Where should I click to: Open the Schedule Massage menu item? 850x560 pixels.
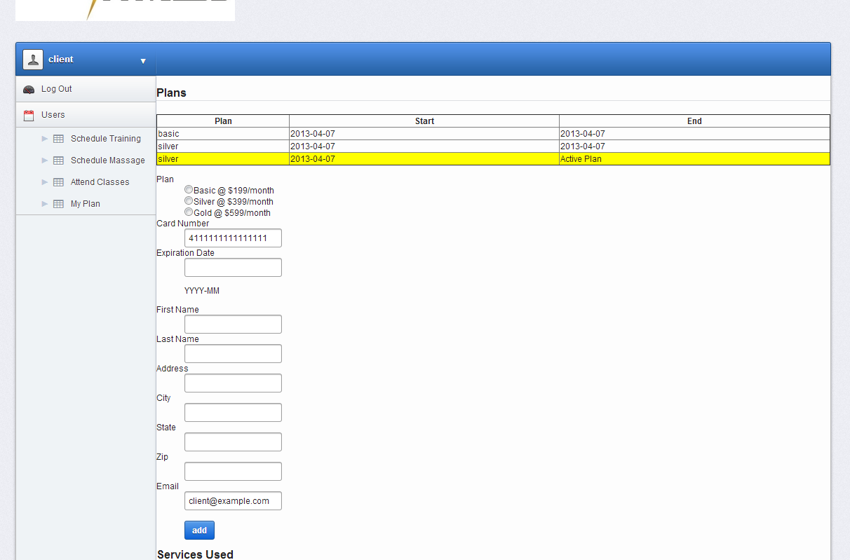107,161
